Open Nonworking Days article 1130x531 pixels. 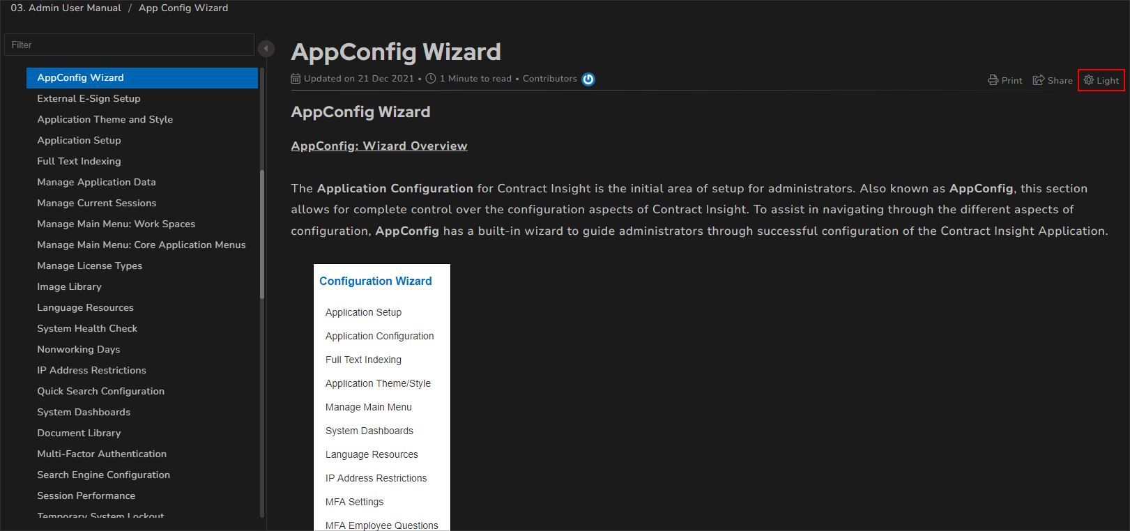(x=78, y=349)
